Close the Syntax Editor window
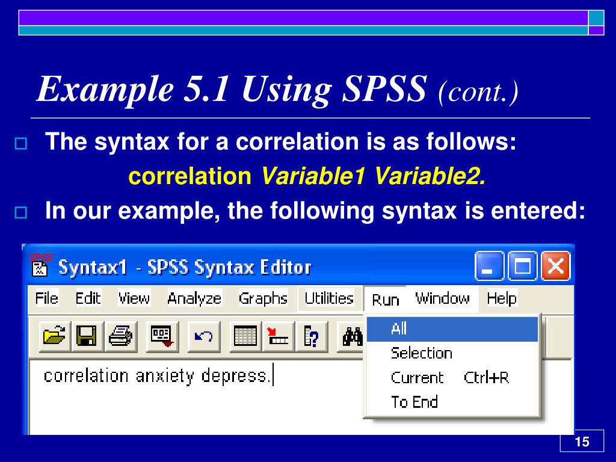616x462 pixels. [555, 266]
